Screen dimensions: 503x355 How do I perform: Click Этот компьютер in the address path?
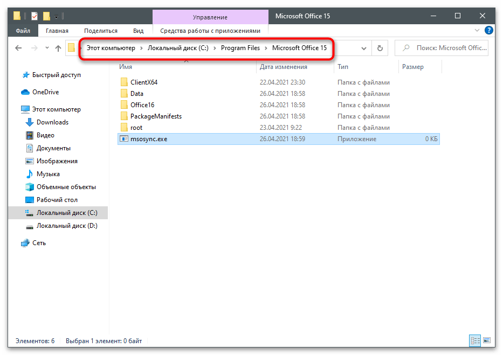[111, 48]
